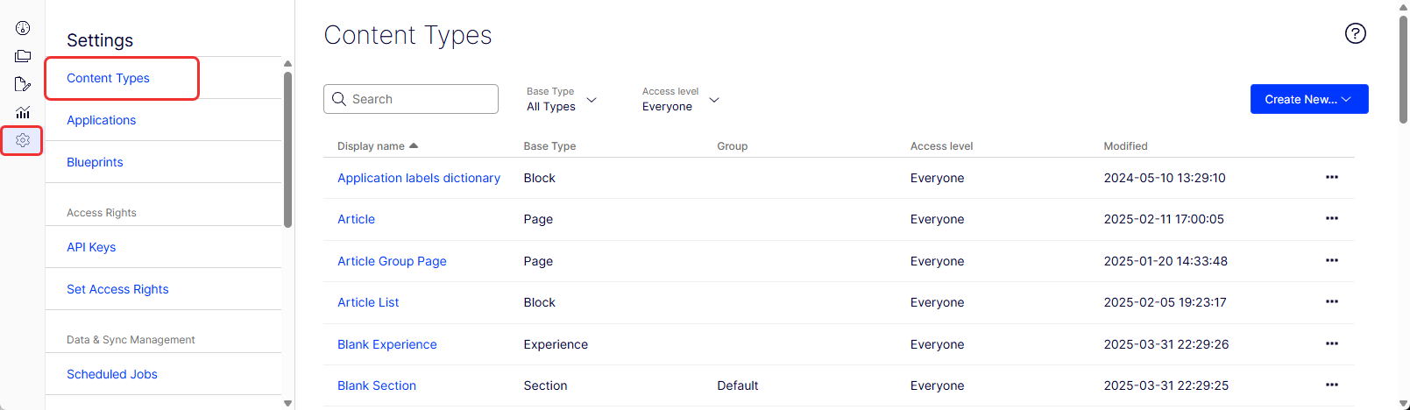Image resolution: width=1410 pixels, height=410 pixels.
Task: Open more options for Blank Experience
Action: [x=1331, y=343]
